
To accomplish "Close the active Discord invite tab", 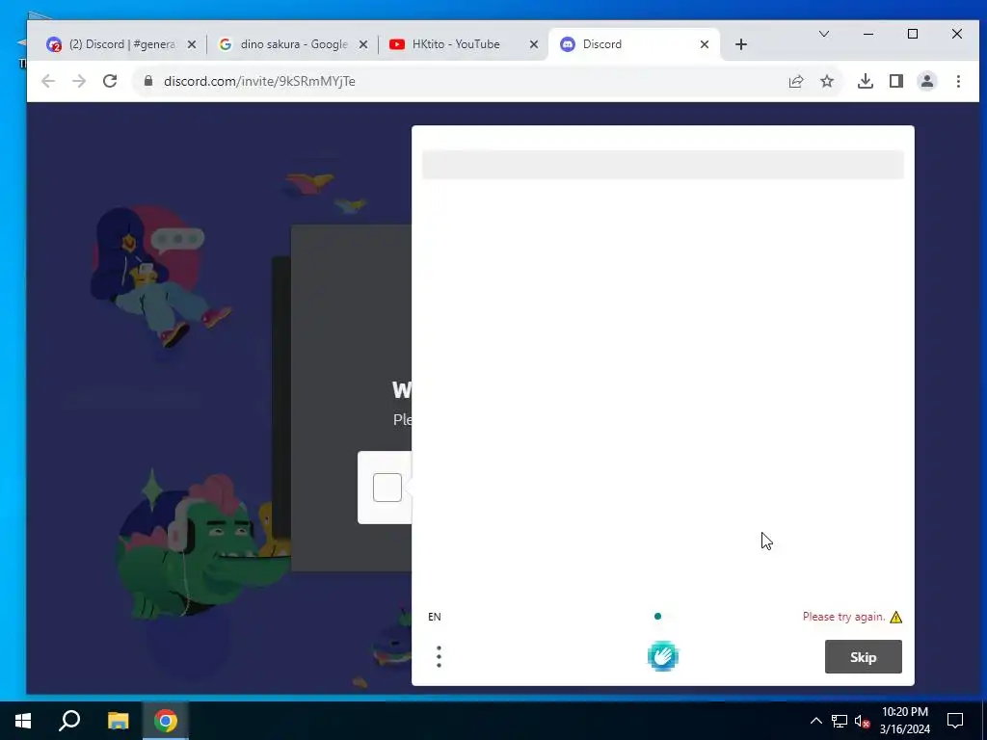I will [x=705, y=44].
